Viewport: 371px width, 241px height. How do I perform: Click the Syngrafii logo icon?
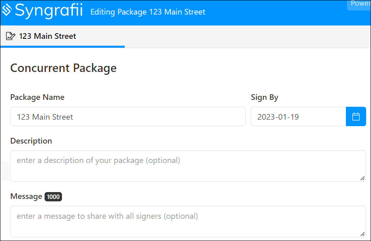click(x=7, y=11)
